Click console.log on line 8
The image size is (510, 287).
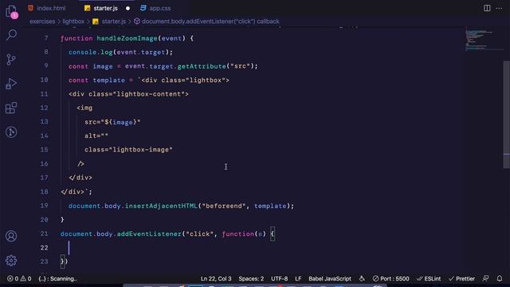coord(90,52)
